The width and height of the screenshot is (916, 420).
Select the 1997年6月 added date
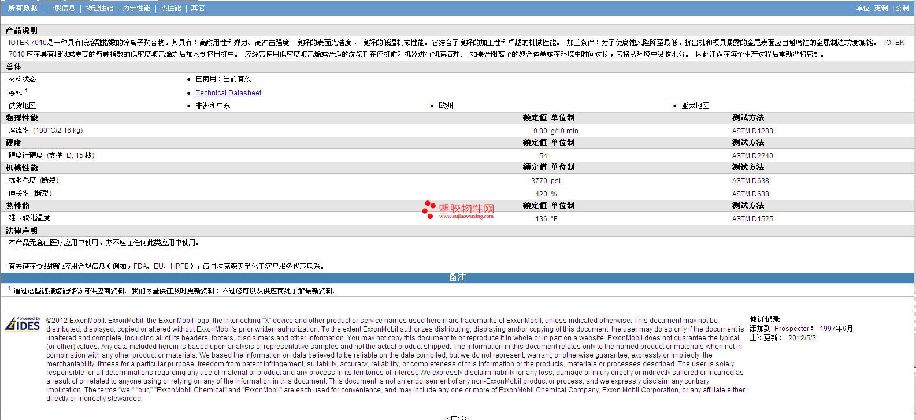click(x=836, y=329)
